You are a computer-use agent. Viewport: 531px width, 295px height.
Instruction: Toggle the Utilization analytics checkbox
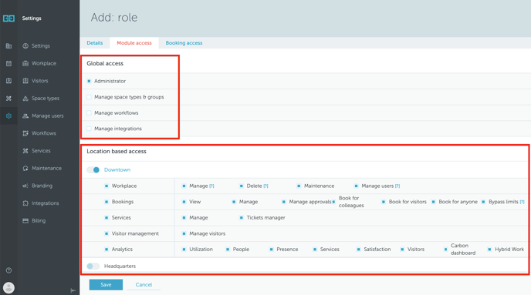tap(184, 250)
